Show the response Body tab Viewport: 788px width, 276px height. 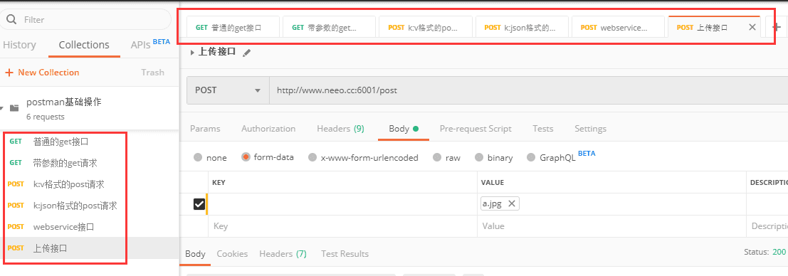tap(195, 253)
